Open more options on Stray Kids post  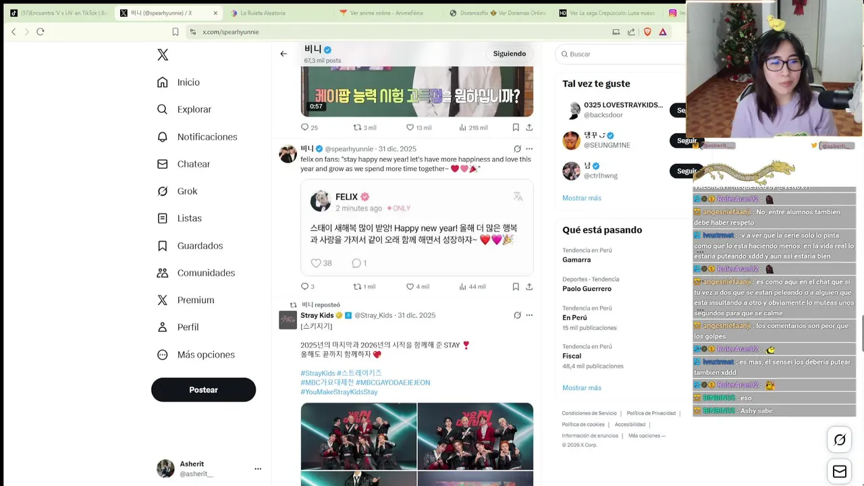tap(529, 315)
